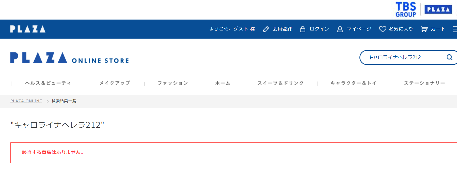Select the ファッション category
The width and height of the screenshot is (457, 180).
tap(172, 83)
